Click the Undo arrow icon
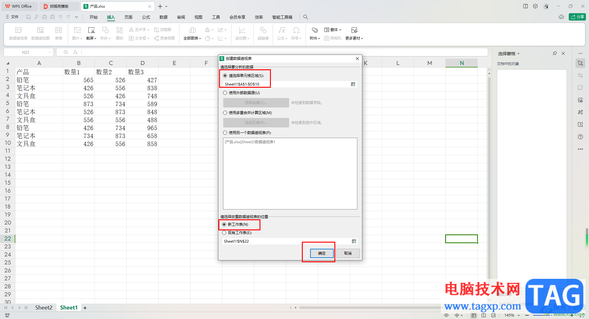589x319 pixels. click(60, 17)
